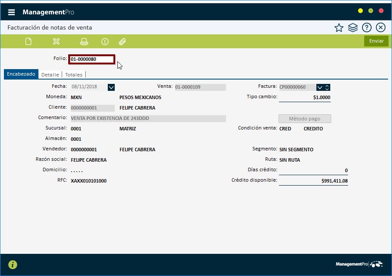The height and width of the screenshot is (276, 392).
Task: Click the Cliente name FELIPE CABRERA
Action: click(x=137, y=108)
